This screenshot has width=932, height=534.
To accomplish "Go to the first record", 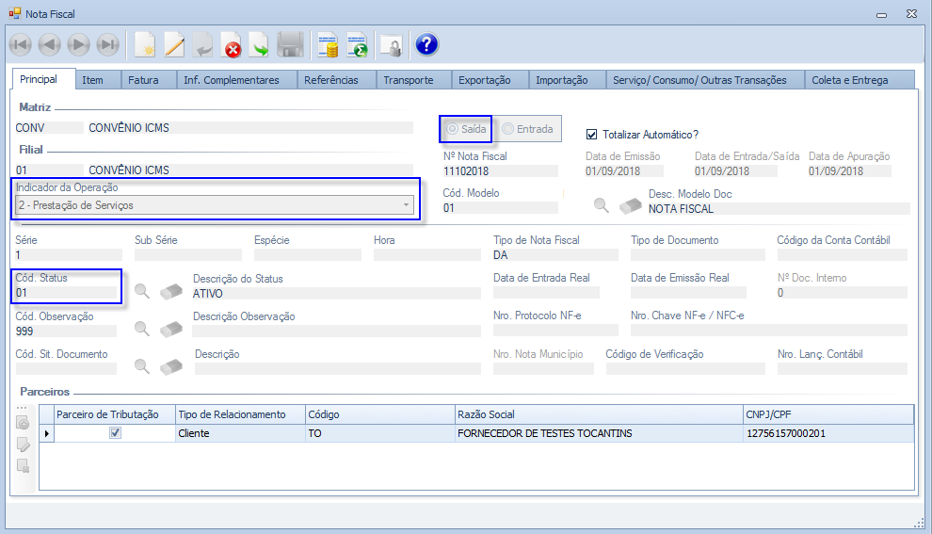I will coord(20,44).
